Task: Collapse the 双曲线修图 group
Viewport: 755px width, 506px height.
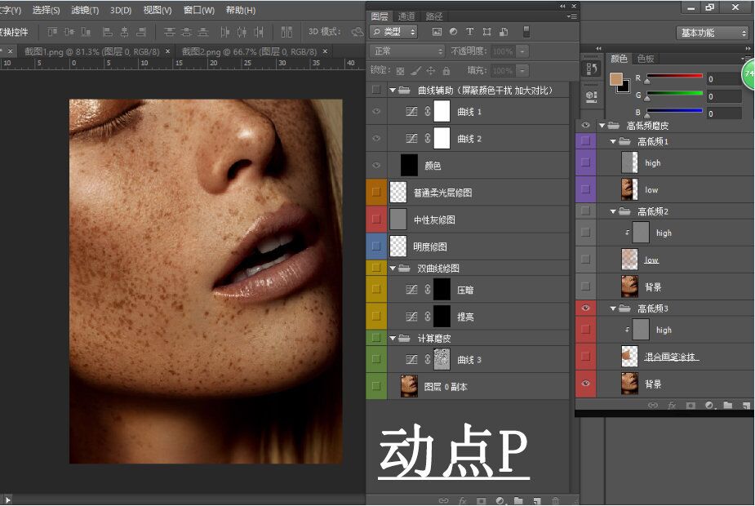Action: pyautogui.click(x=393, y=268)
